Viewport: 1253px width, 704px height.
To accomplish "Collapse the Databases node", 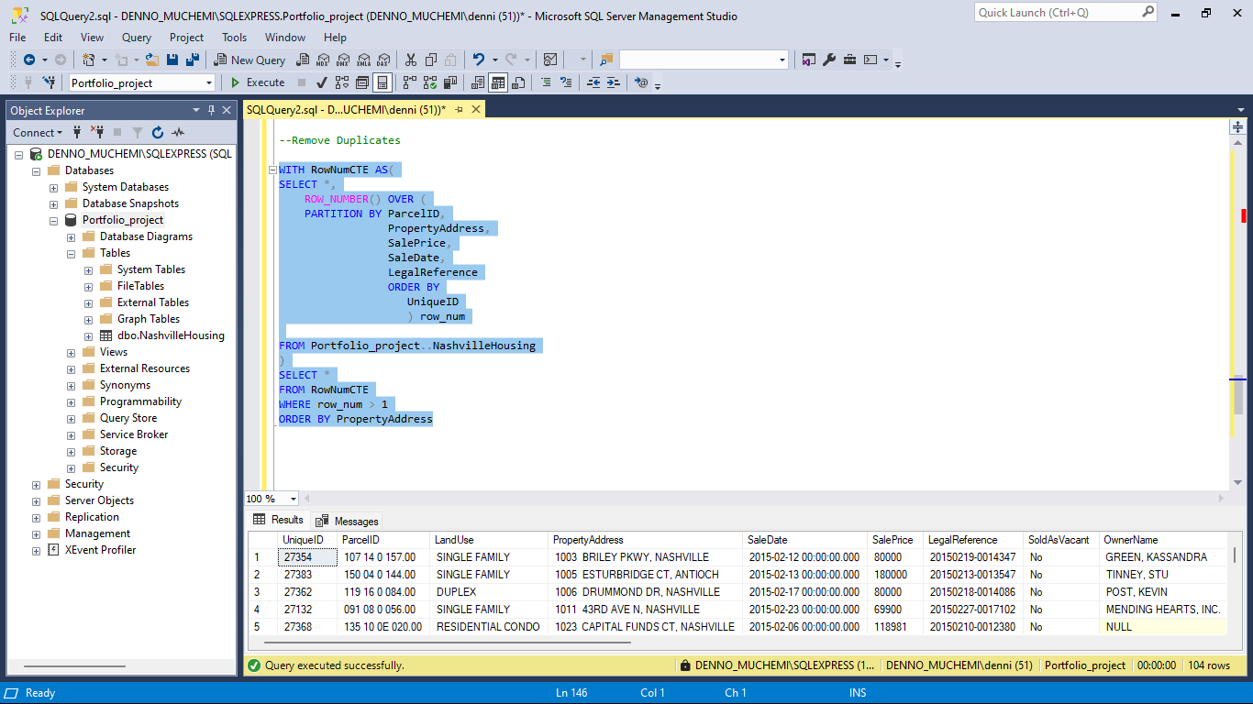I will tap(37, 170).
